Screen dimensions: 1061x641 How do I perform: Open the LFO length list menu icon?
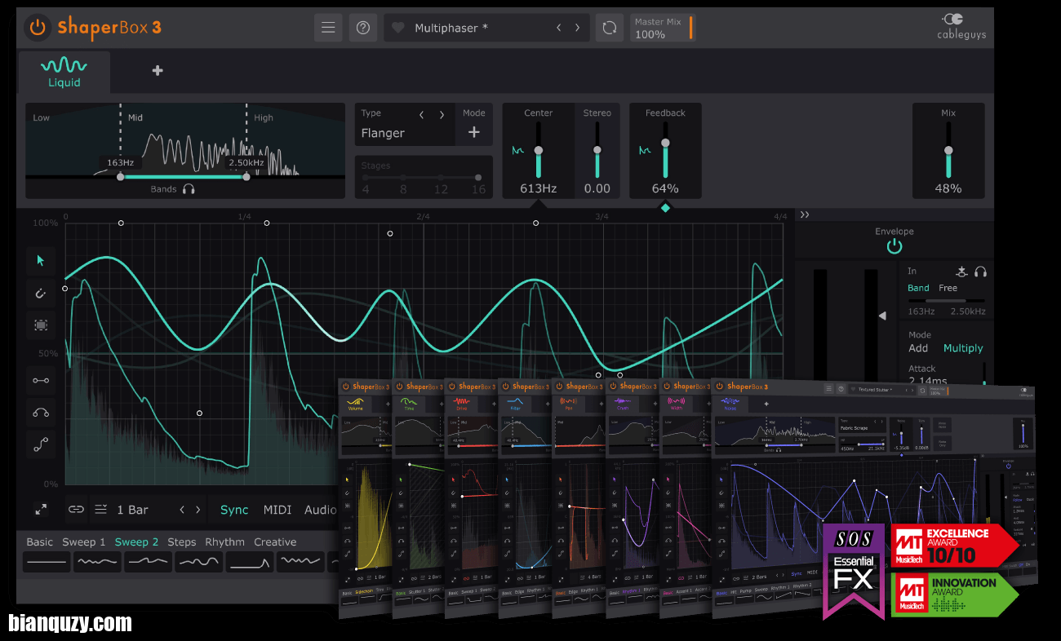tap(101, 510)
